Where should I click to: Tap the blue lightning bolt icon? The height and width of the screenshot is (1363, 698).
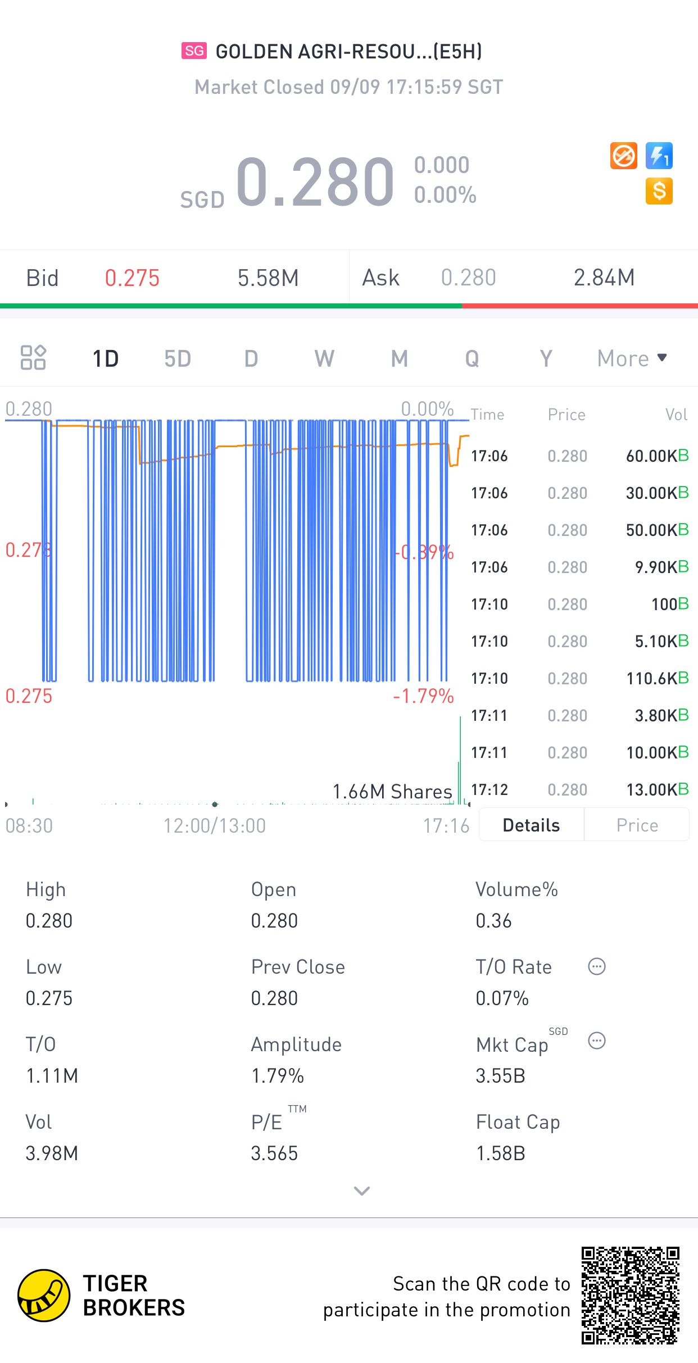[659, 156]
